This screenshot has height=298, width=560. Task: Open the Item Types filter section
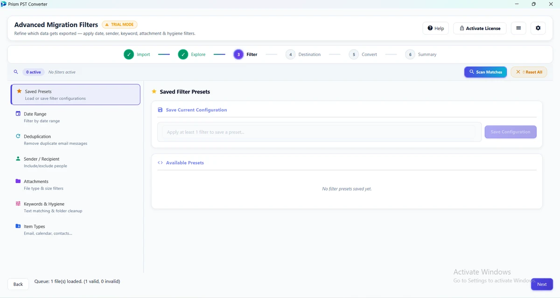76,229
